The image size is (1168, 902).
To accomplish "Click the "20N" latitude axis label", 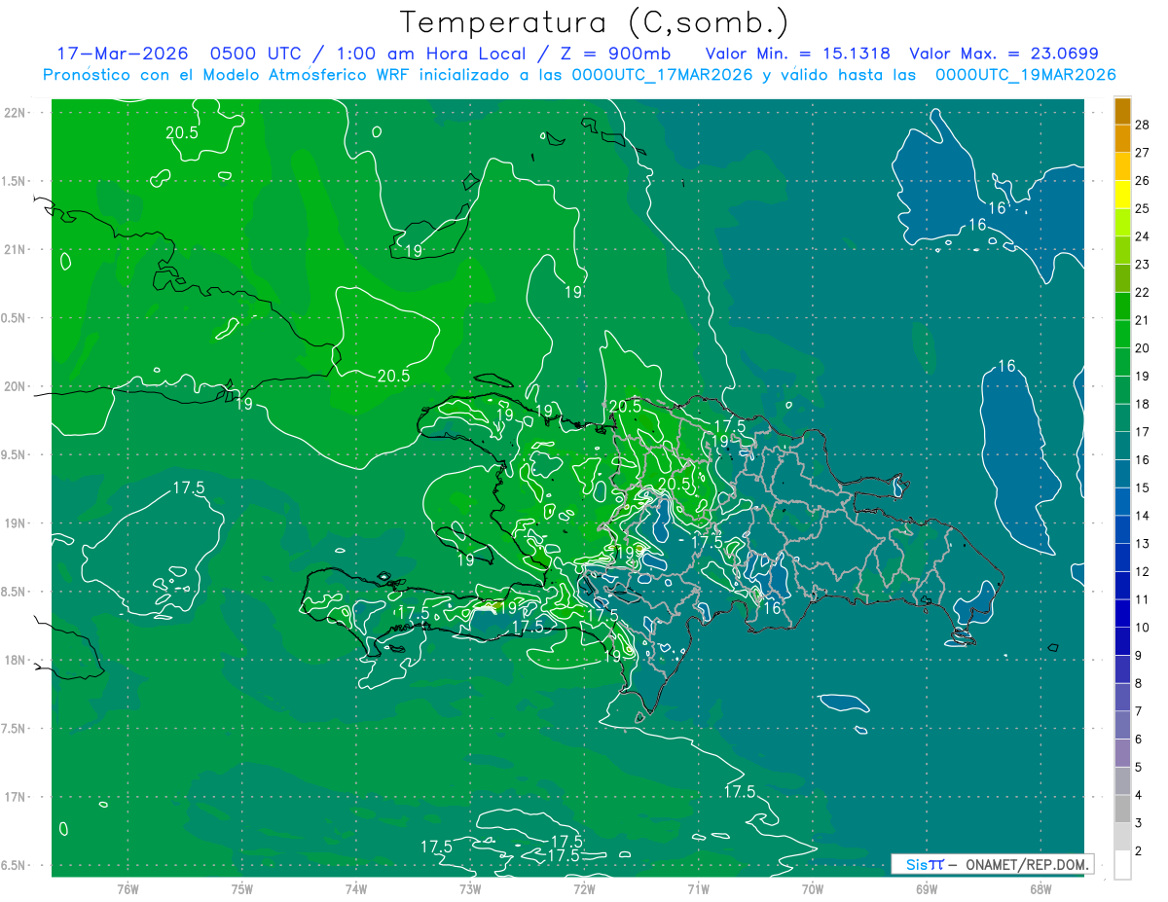I will (x=17, y=386).
